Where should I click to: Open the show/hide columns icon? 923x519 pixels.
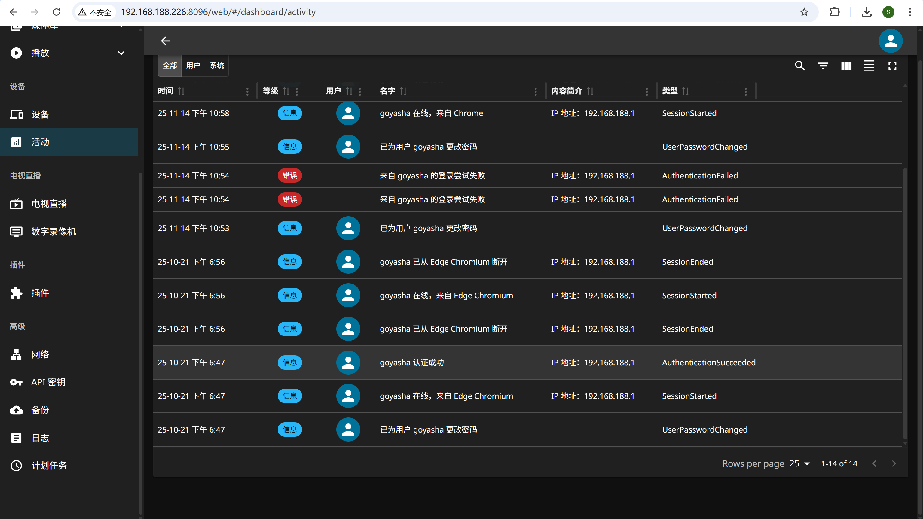(846, 66)
